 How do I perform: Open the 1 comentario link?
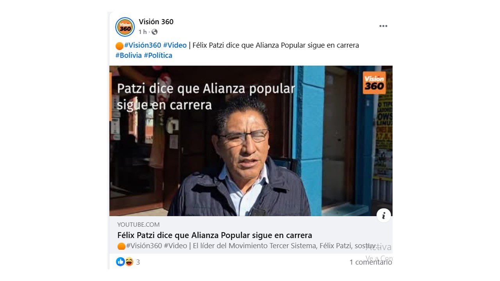click(371, 262)
